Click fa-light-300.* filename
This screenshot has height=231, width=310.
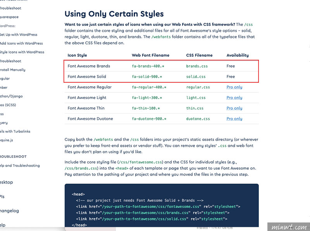coord(147,98)
